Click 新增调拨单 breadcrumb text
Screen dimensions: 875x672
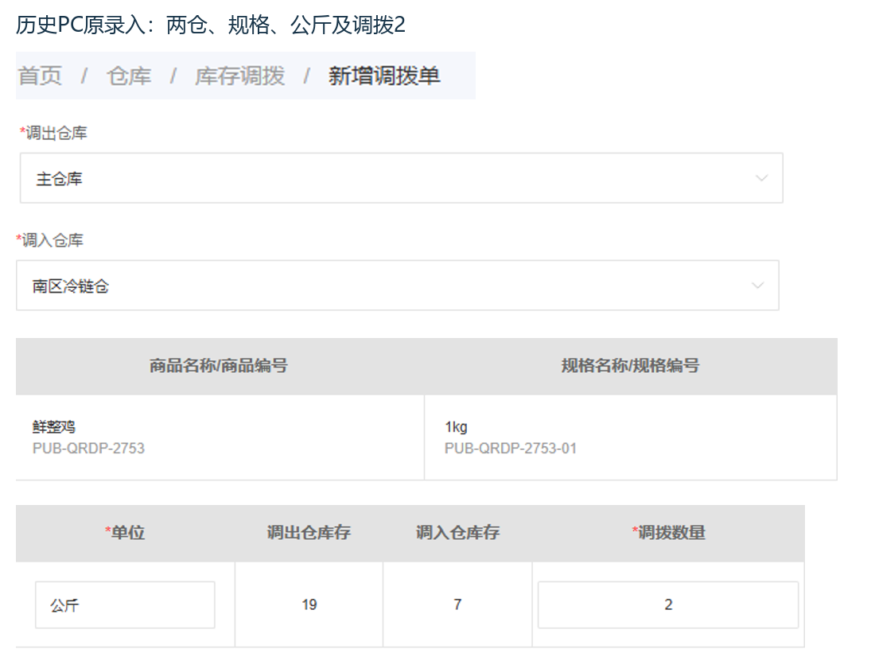[384, 76]
